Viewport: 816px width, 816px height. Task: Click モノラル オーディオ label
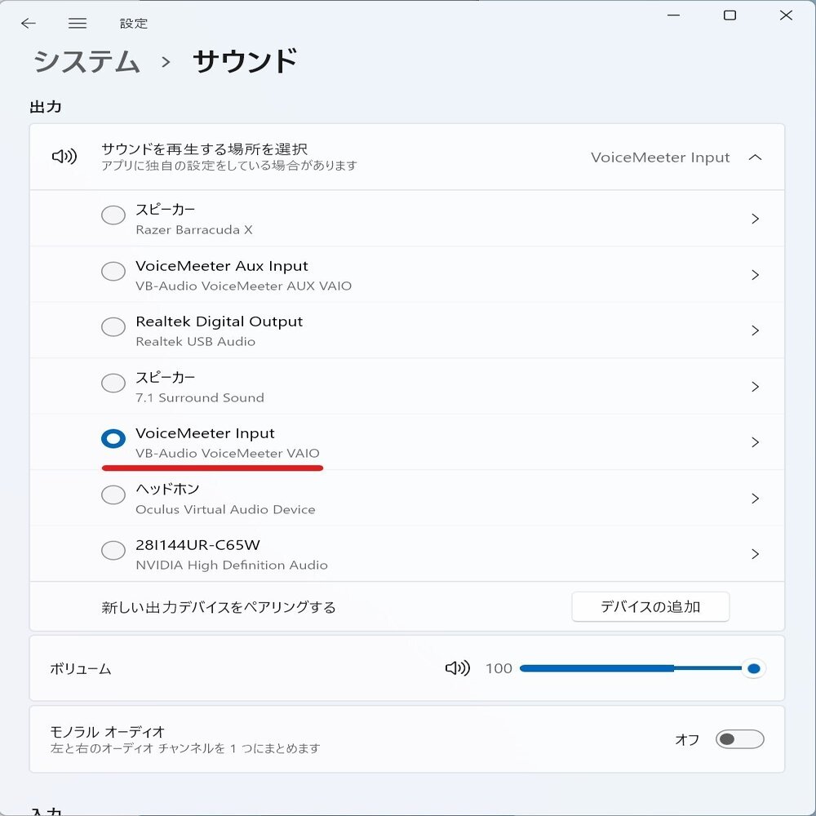108,732
